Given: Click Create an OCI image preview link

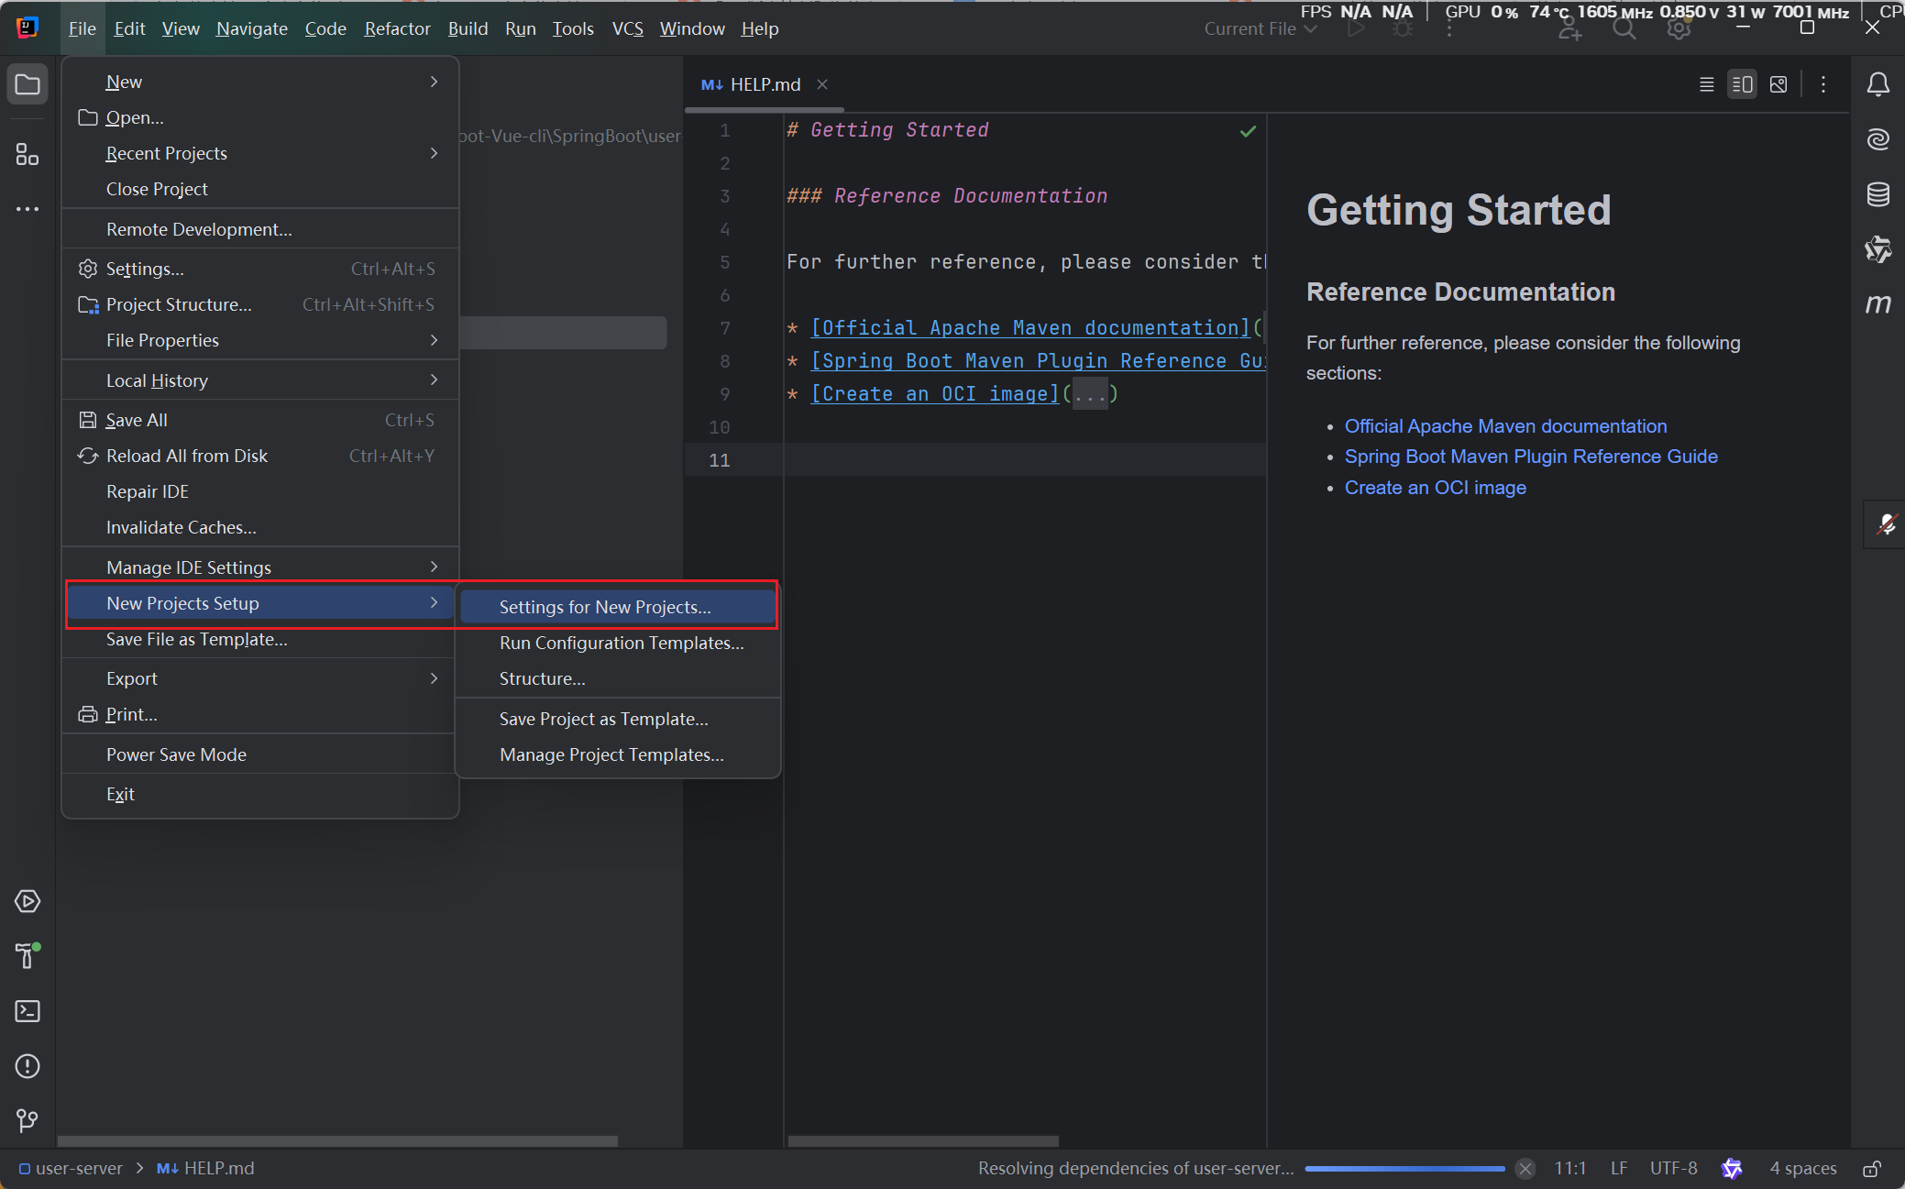Looking at the screenshot, I should 1435,488.
